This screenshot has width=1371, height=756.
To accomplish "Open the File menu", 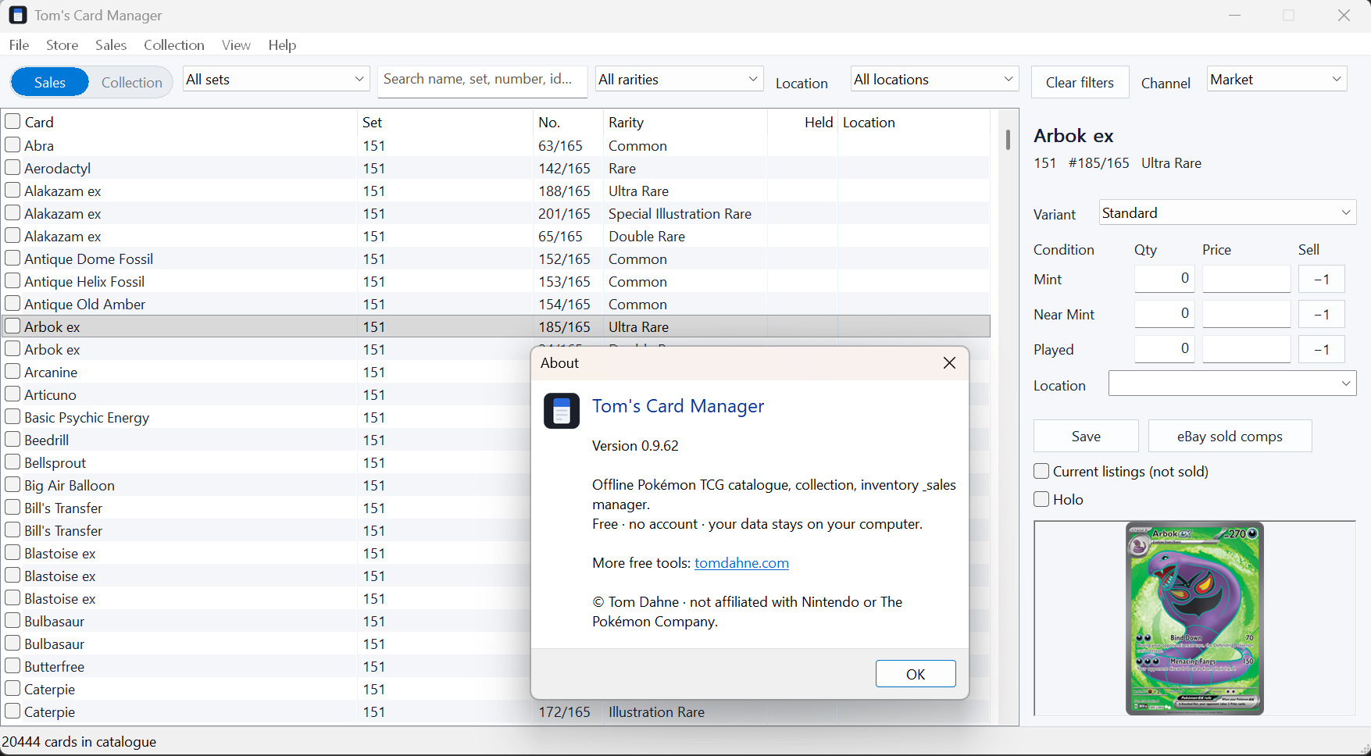I will coord(20,45).
